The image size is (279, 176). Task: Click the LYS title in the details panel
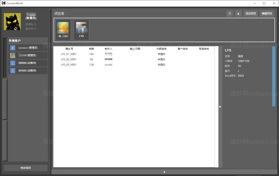[x=228, y=51]
